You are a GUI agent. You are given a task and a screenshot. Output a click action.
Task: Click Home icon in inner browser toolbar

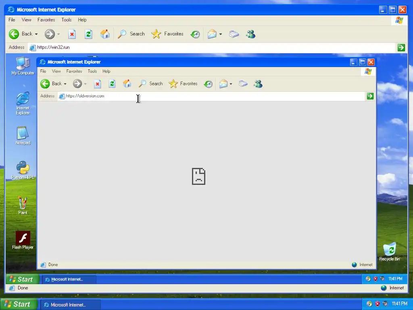[x=127, y=84]
